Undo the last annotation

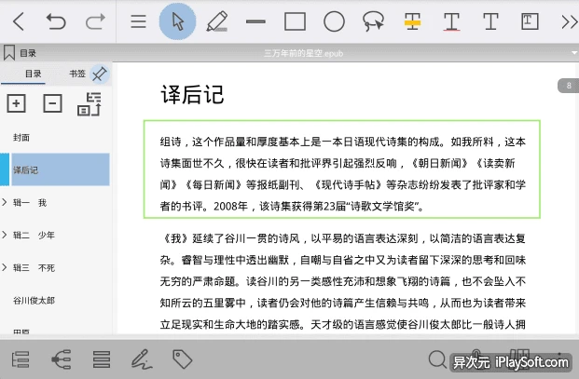coord(56,21)
